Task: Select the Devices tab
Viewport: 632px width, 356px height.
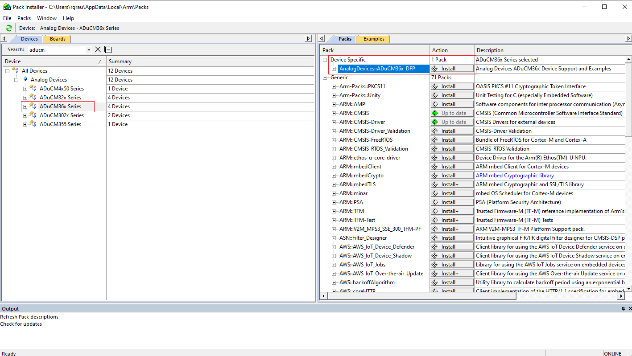Action: coord(29,39)
